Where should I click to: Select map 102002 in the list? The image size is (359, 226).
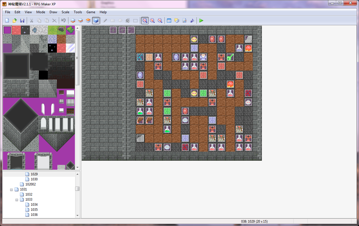point(30,184)
